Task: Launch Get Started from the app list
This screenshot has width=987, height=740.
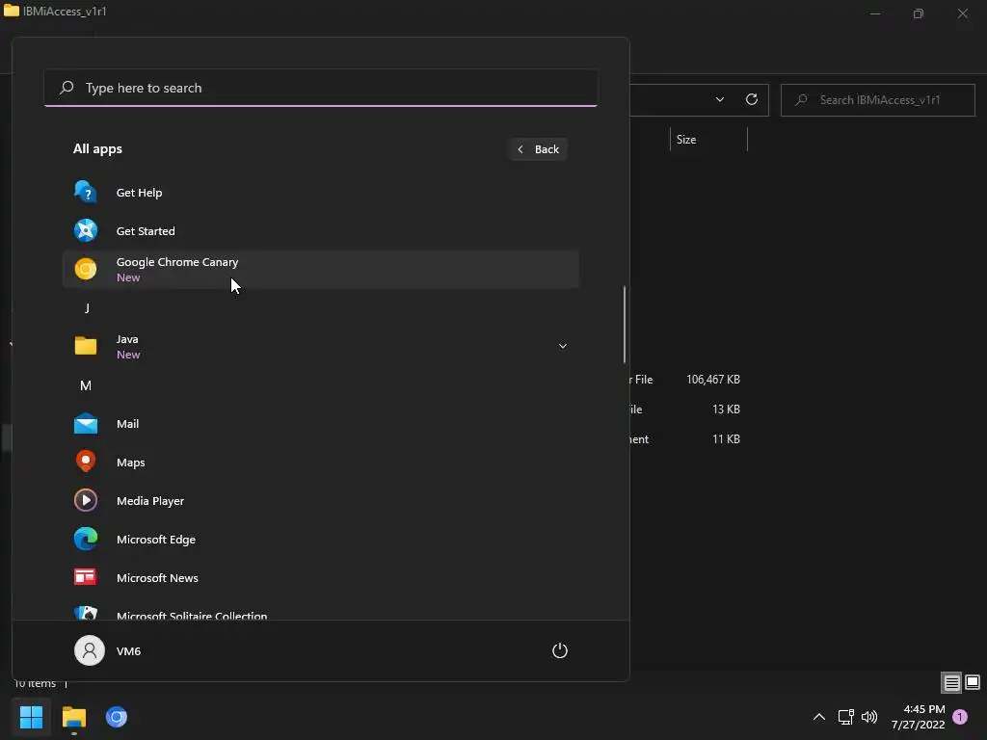Action: (x=320, y=231)
